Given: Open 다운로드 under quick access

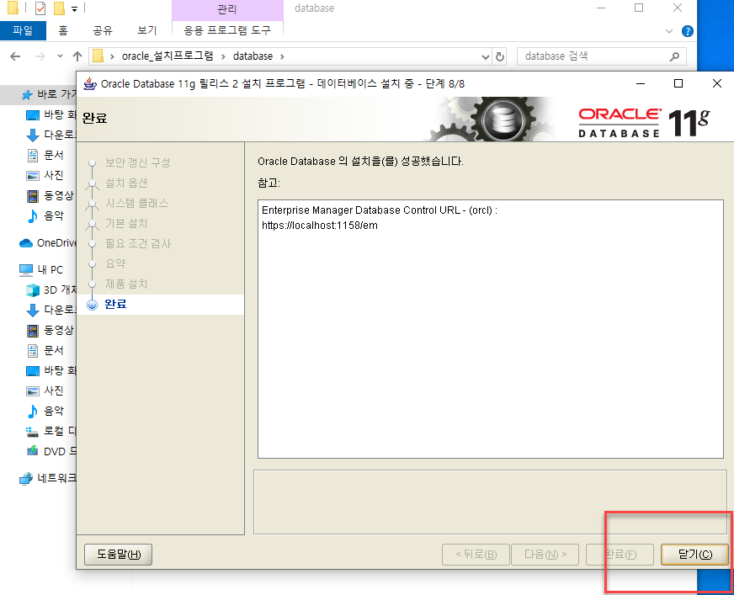Looking at the screenshot, I should [x=51, y=135].
